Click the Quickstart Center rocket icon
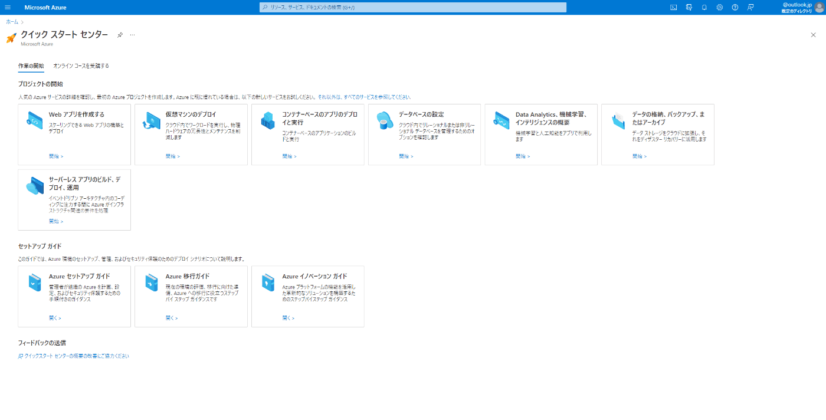 [x=11, y=38]
